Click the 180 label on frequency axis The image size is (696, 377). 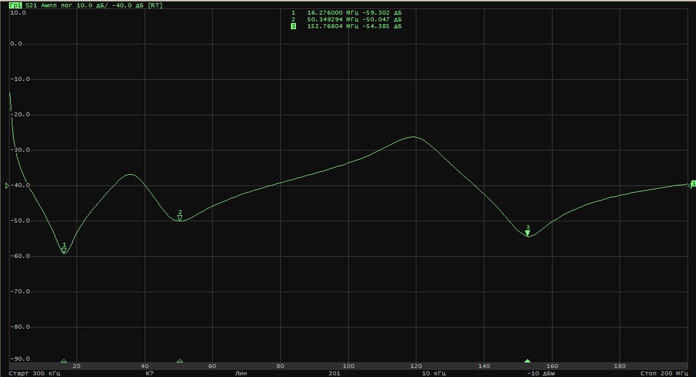(x=619, y=366)
